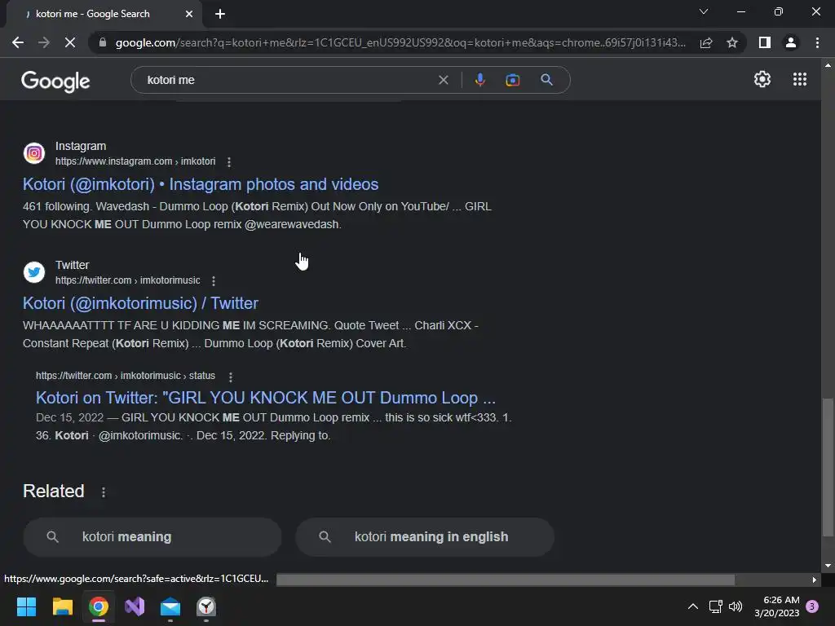Close the kotori me tab

pos(189,14)
